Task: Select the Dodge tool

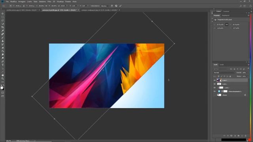Action: click(x=3, y=58)
